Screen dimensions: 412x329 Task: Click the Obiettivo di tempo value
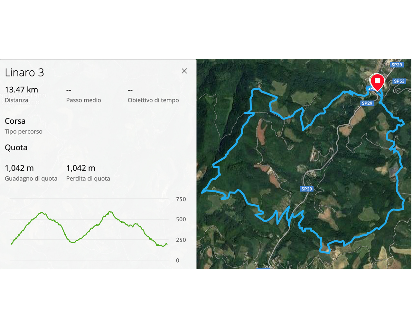(130, 90)
